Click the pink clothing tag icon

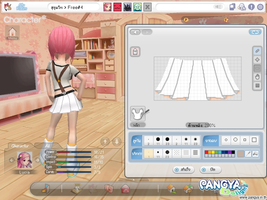pyautogui.click(x=135, y=52)
